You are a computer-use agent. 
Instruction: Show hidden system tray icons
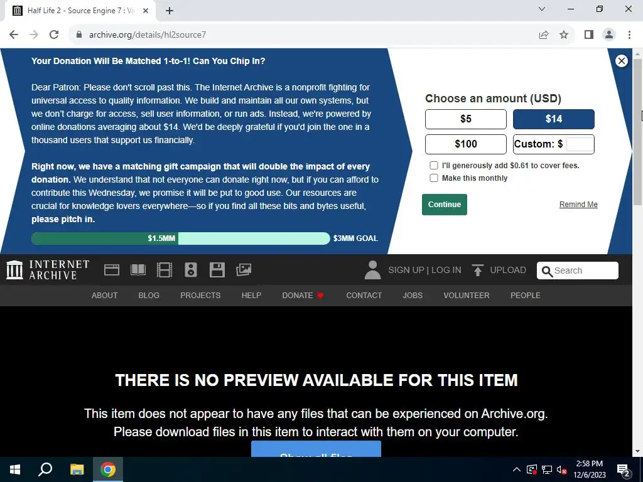pos(517,469)
